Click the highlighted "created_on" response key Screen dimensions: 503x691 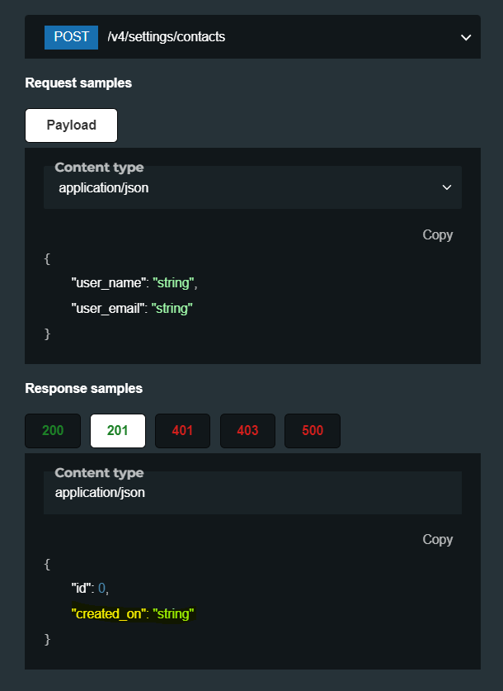pos(110,614)
